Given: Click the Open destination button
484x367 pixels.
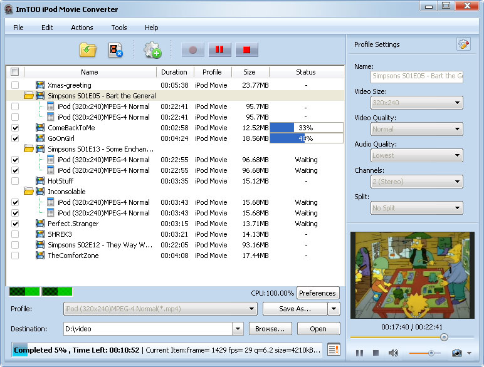Looking at the screenshot, I should click(x=318, y=329).
